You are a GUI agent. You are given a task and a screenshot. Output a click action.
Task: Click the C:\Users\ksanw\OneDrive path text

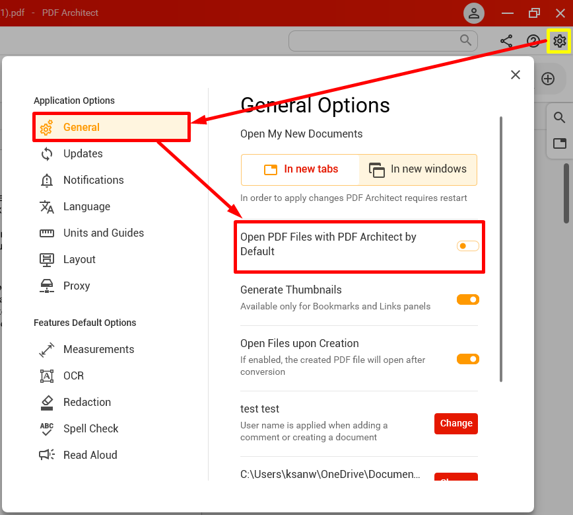tap(330, 475)
